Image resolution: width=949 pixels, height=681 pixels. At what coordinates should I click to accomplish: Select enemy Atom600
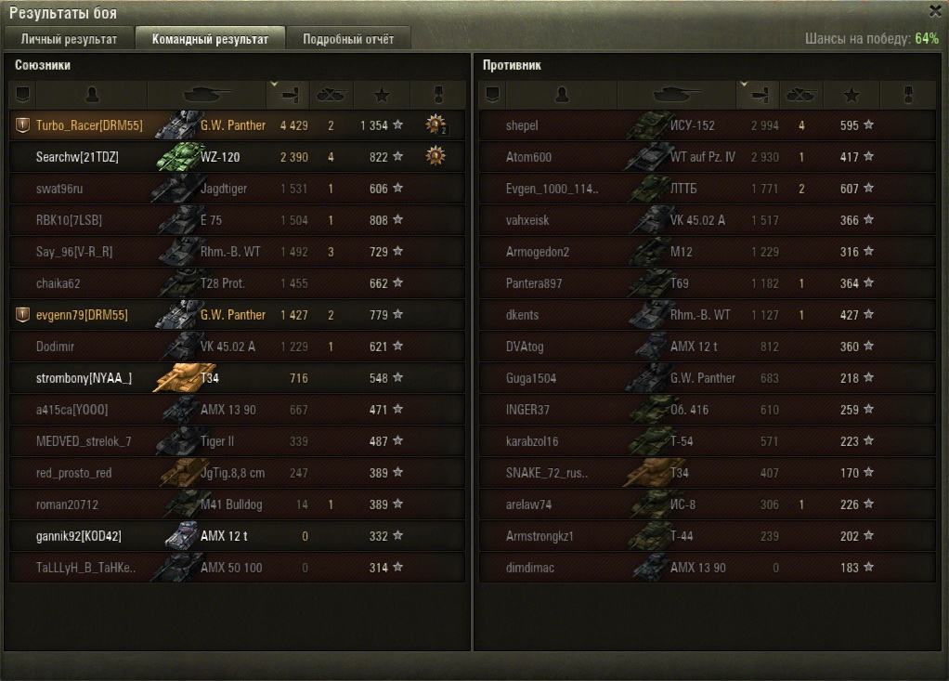click(x=528, y=157)
